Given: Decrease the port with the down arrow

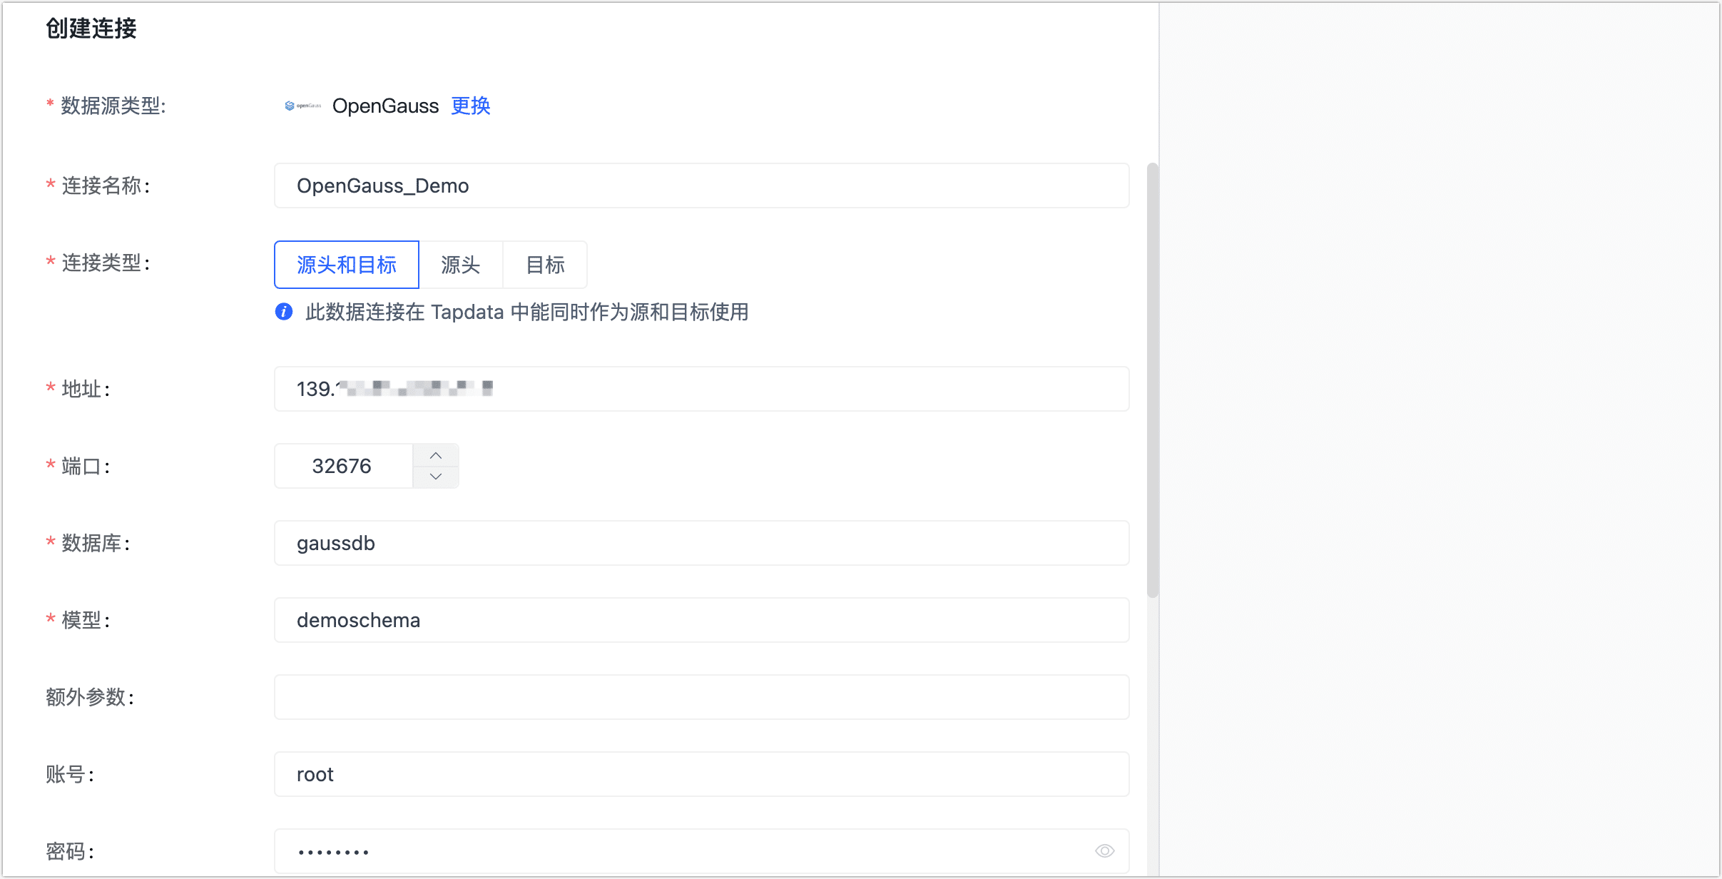Looking at the screenshot, I should click(x=436, y=477).
